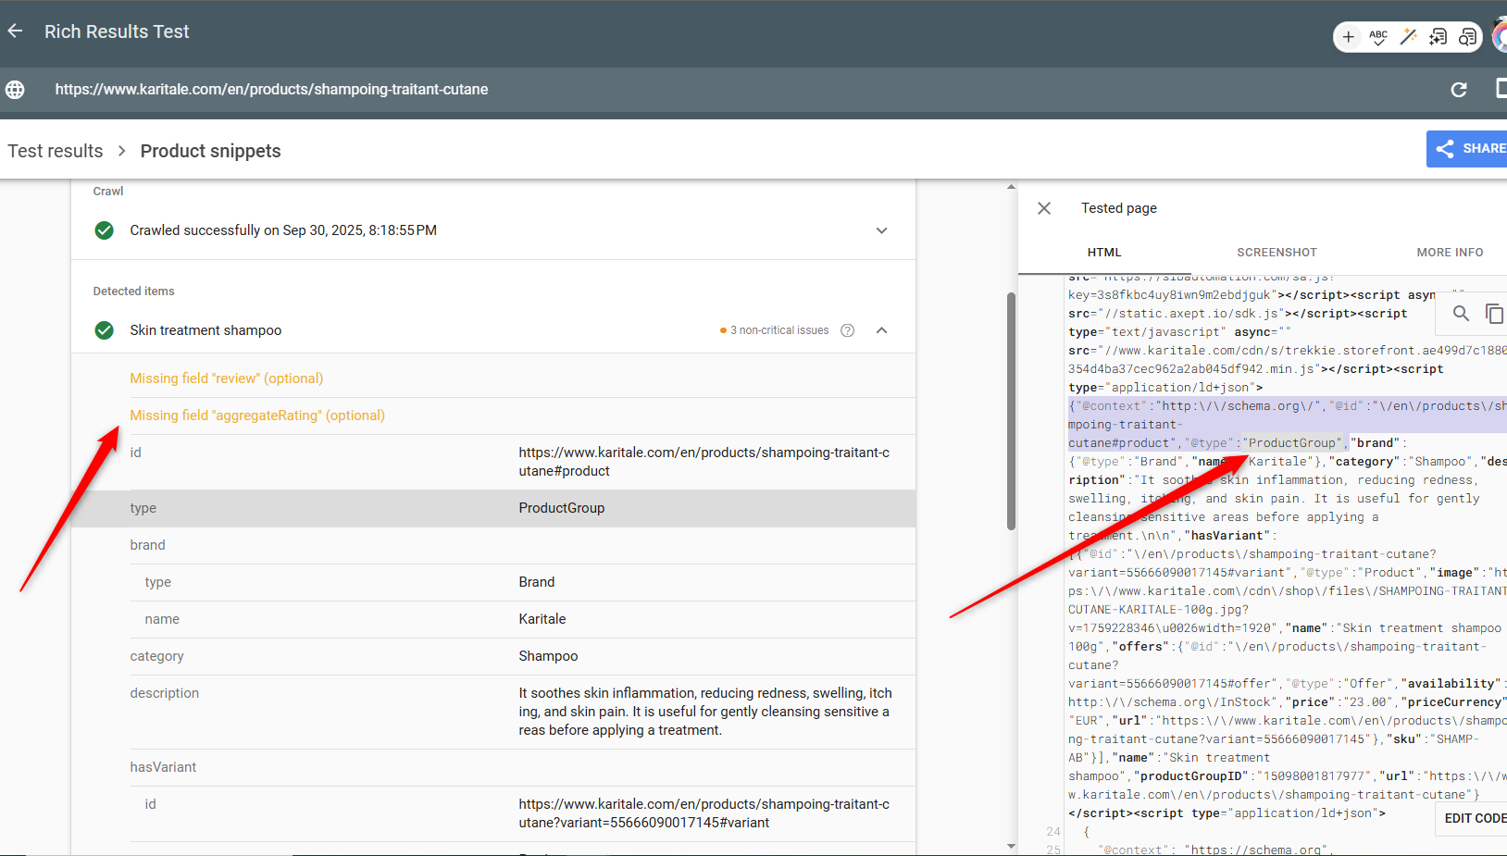Open help for the non-critical issues
The width and height of the screenshot is (1507, 856).
pos(847,330)
